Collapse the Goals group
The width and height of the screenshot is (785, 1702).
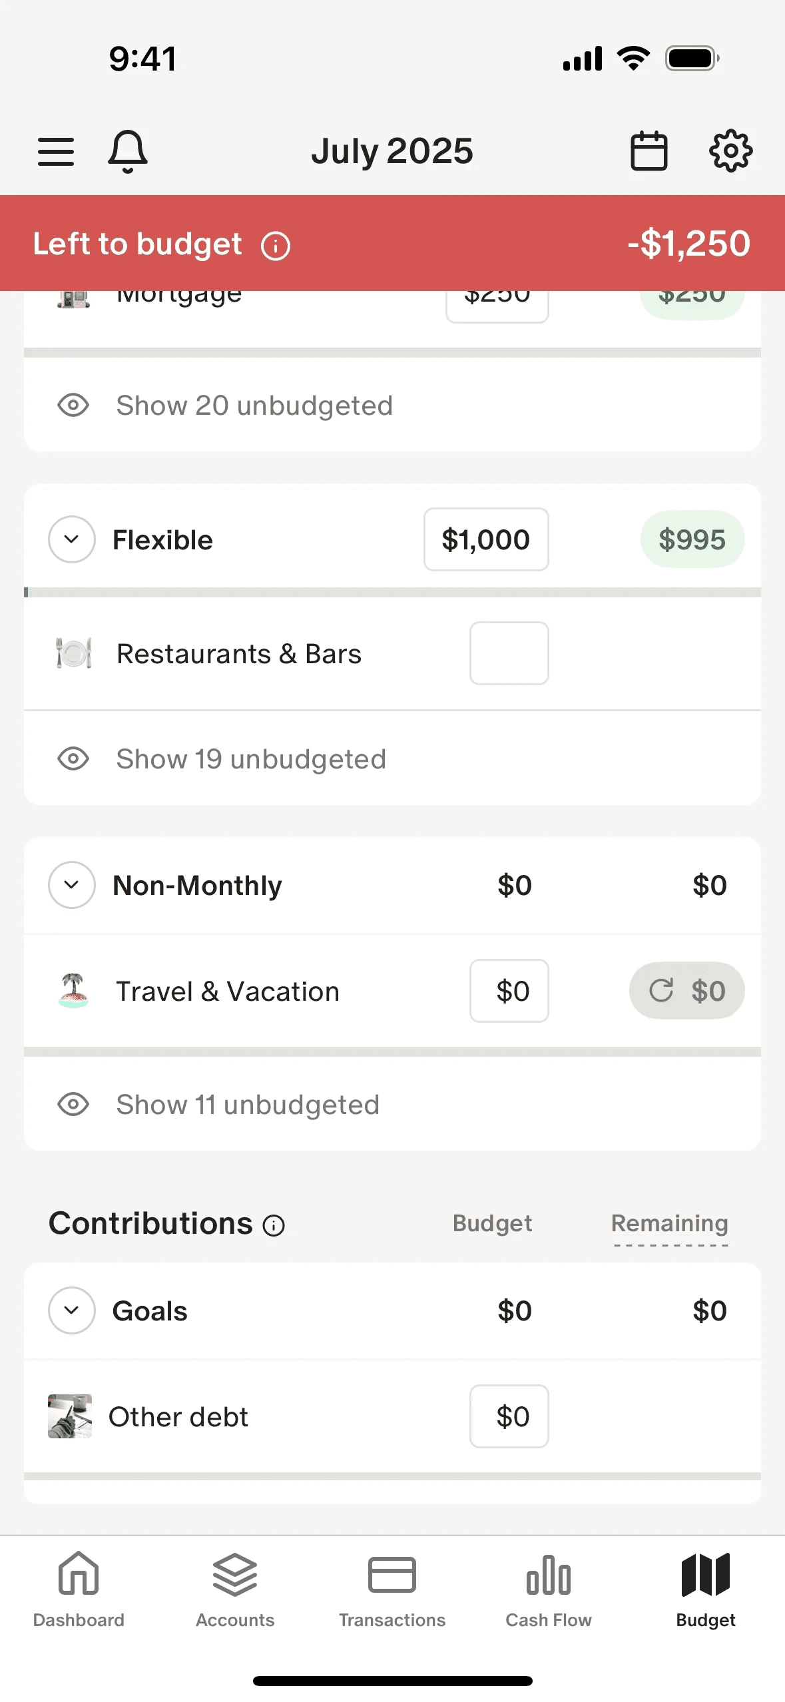pos(72,1310)
